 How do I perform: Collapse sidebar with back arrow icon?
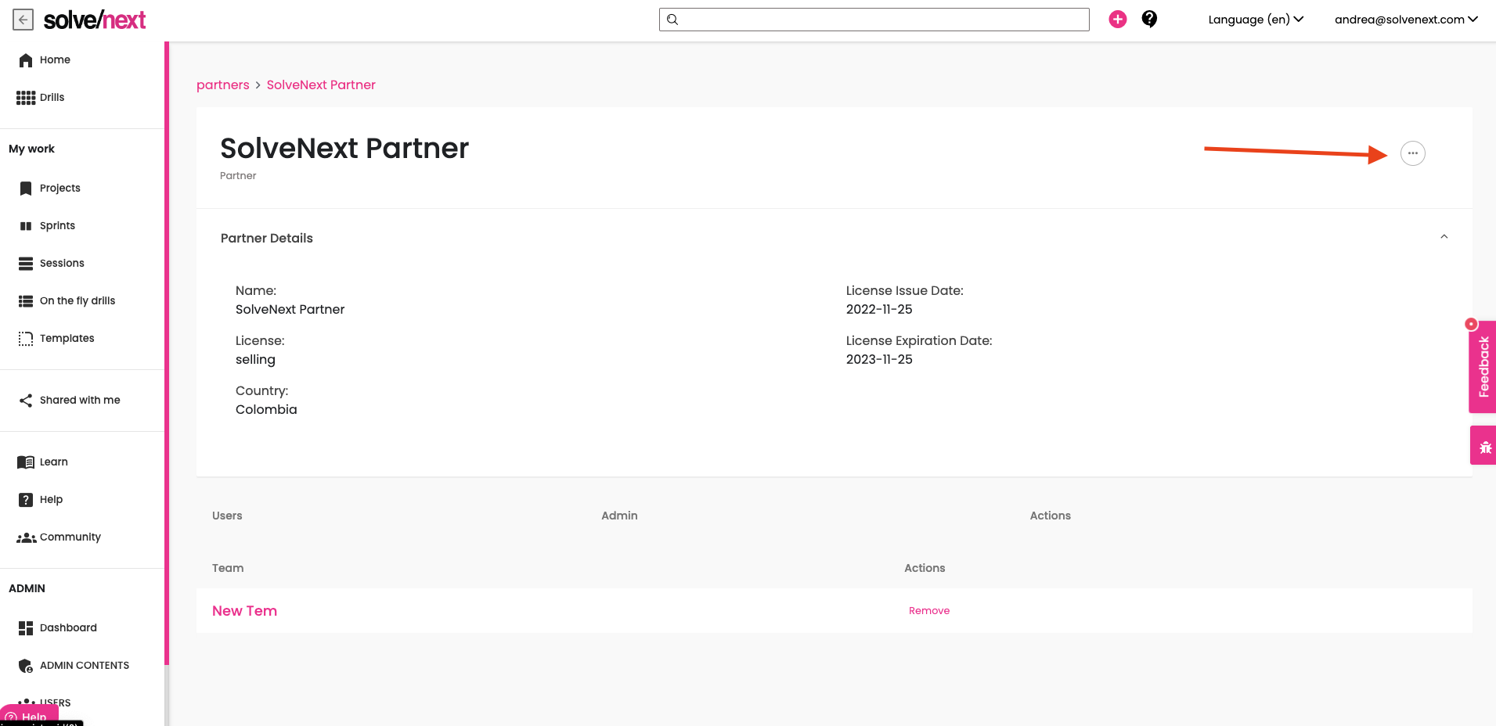click(23, 20)
